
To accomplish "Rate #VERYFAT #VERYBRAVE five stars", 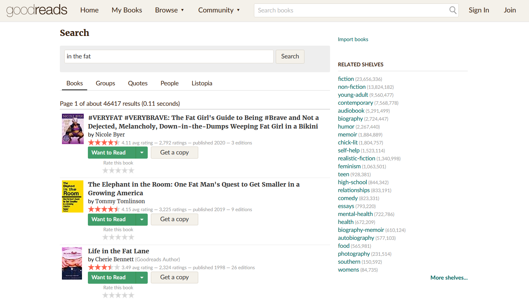I will coord(131,170).
